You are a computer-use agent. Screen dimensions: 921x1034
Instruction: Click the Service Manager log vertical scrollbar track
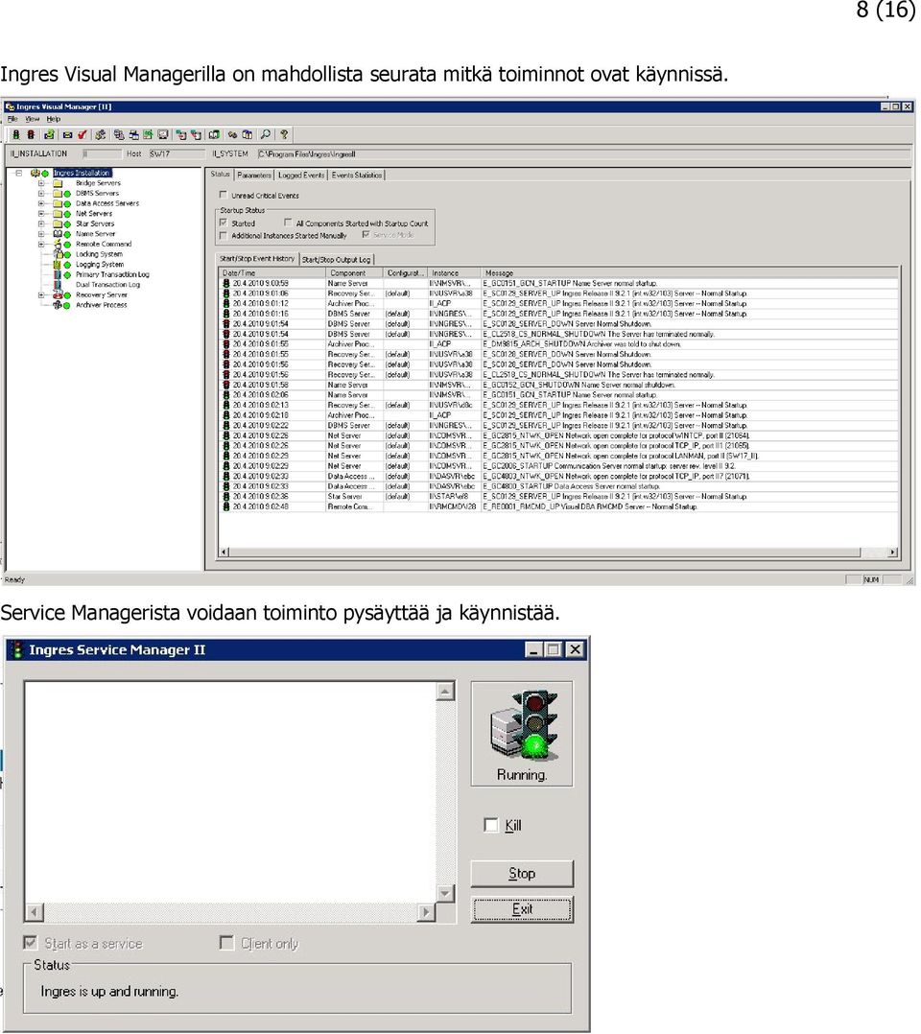pos(445,792)
